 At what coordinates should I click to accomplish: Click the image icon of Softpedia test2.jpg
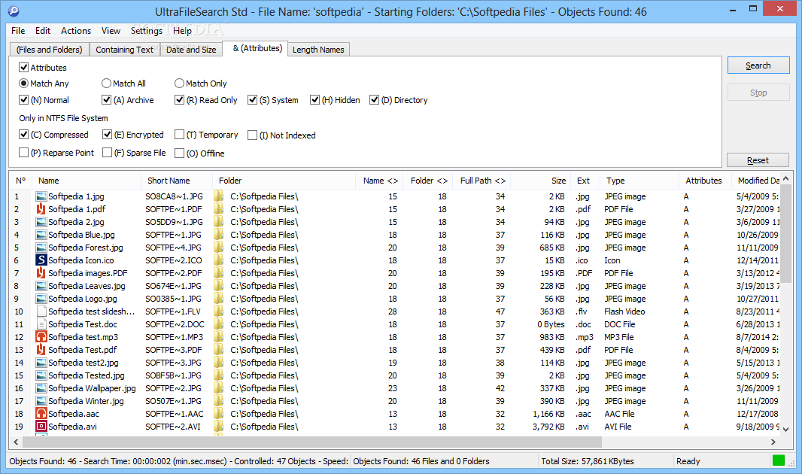pyautogui.click(x=41, y=363)
